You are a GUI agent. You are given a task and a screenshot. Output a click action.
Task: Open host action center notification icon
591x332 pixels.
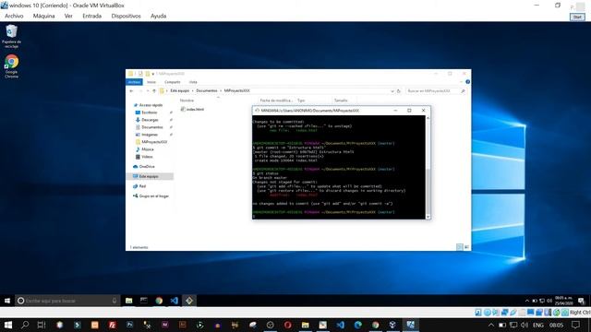(x=575, y=325)
